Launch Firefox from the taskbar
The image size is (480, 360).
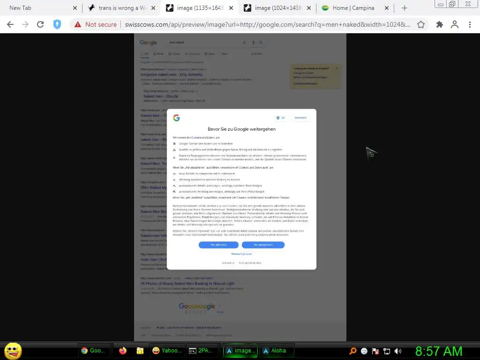(123, 351)
